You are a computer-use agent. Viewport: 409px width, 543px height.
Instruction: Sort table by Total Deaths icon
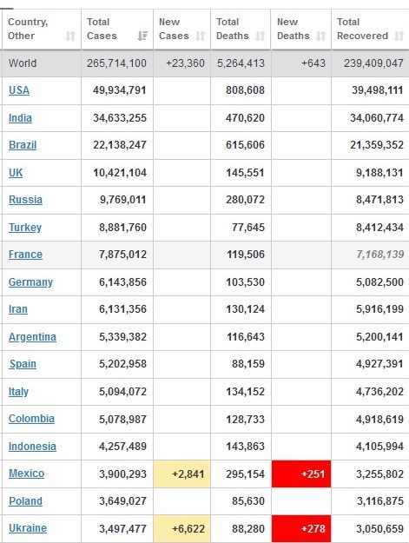(x=261, y=36)
